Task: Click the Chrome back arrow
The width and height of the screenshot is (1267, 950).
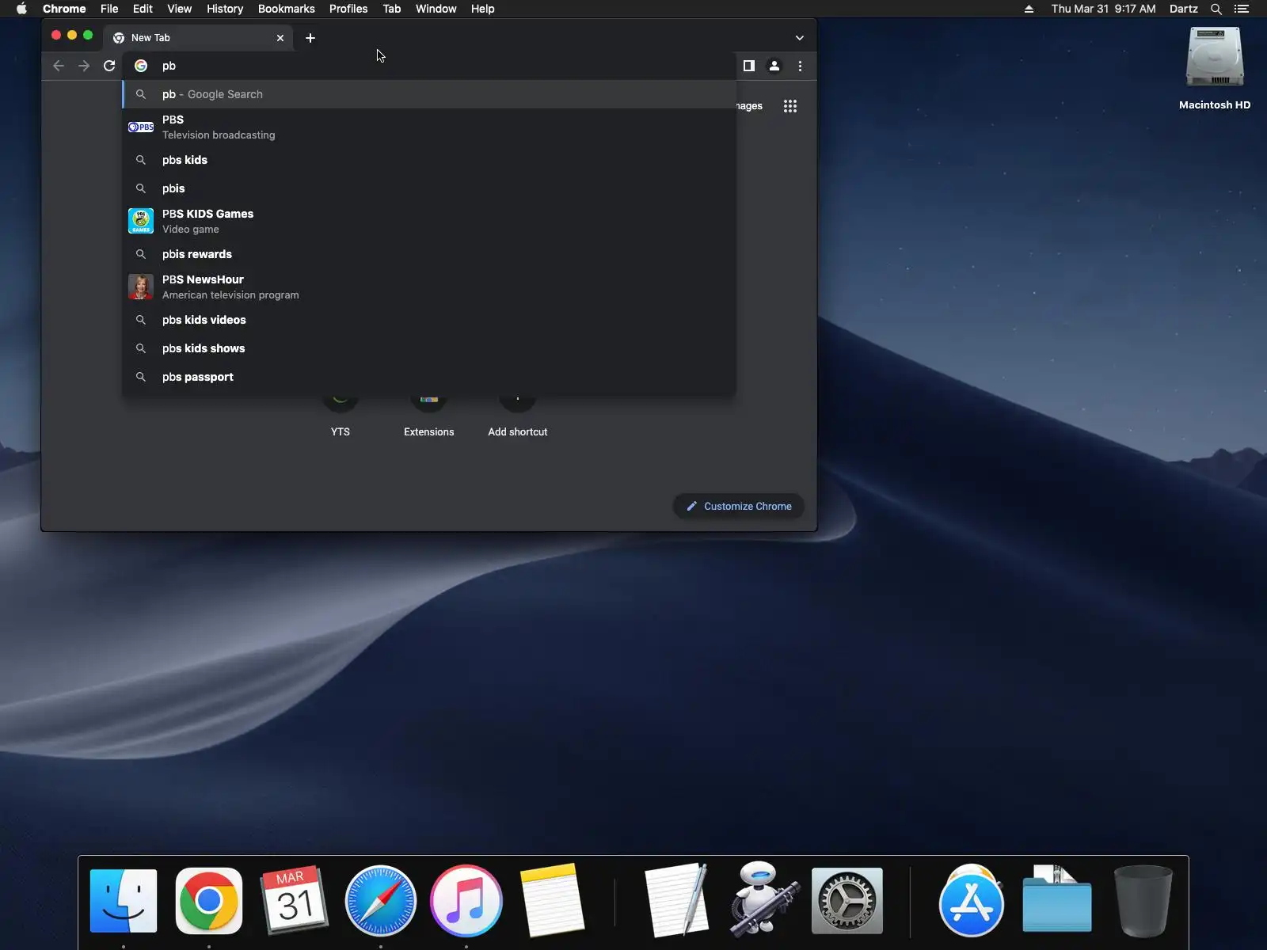Action: point(58,66)
